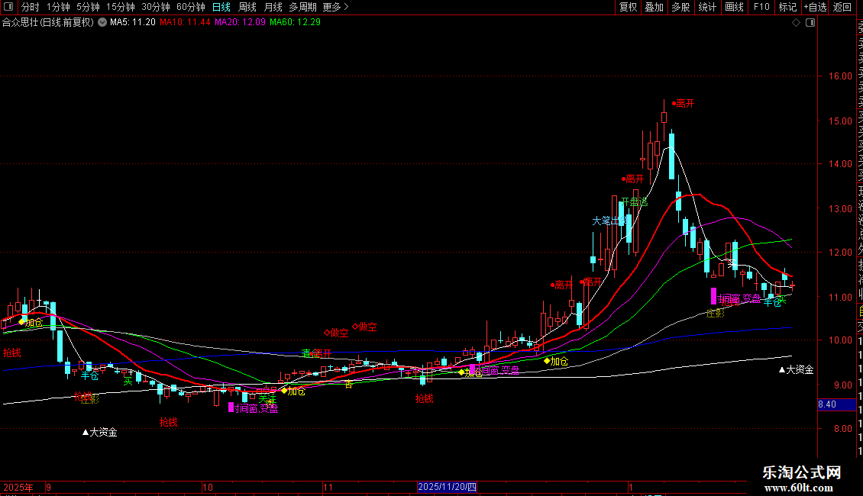Click the 叠加 overlay button
Screen dimensions: 863x496
tap(655, 7)
